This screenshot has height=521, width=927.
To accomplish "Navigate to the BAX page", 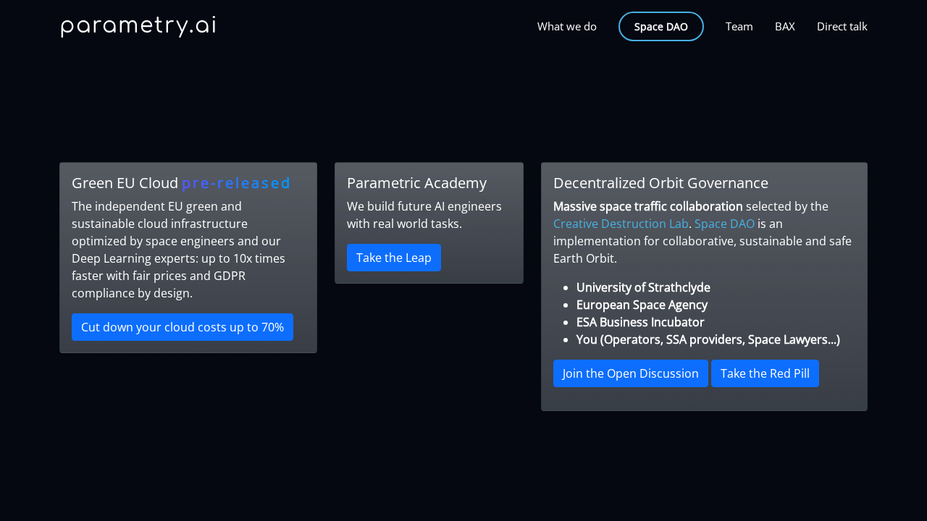I will point(784,26).
